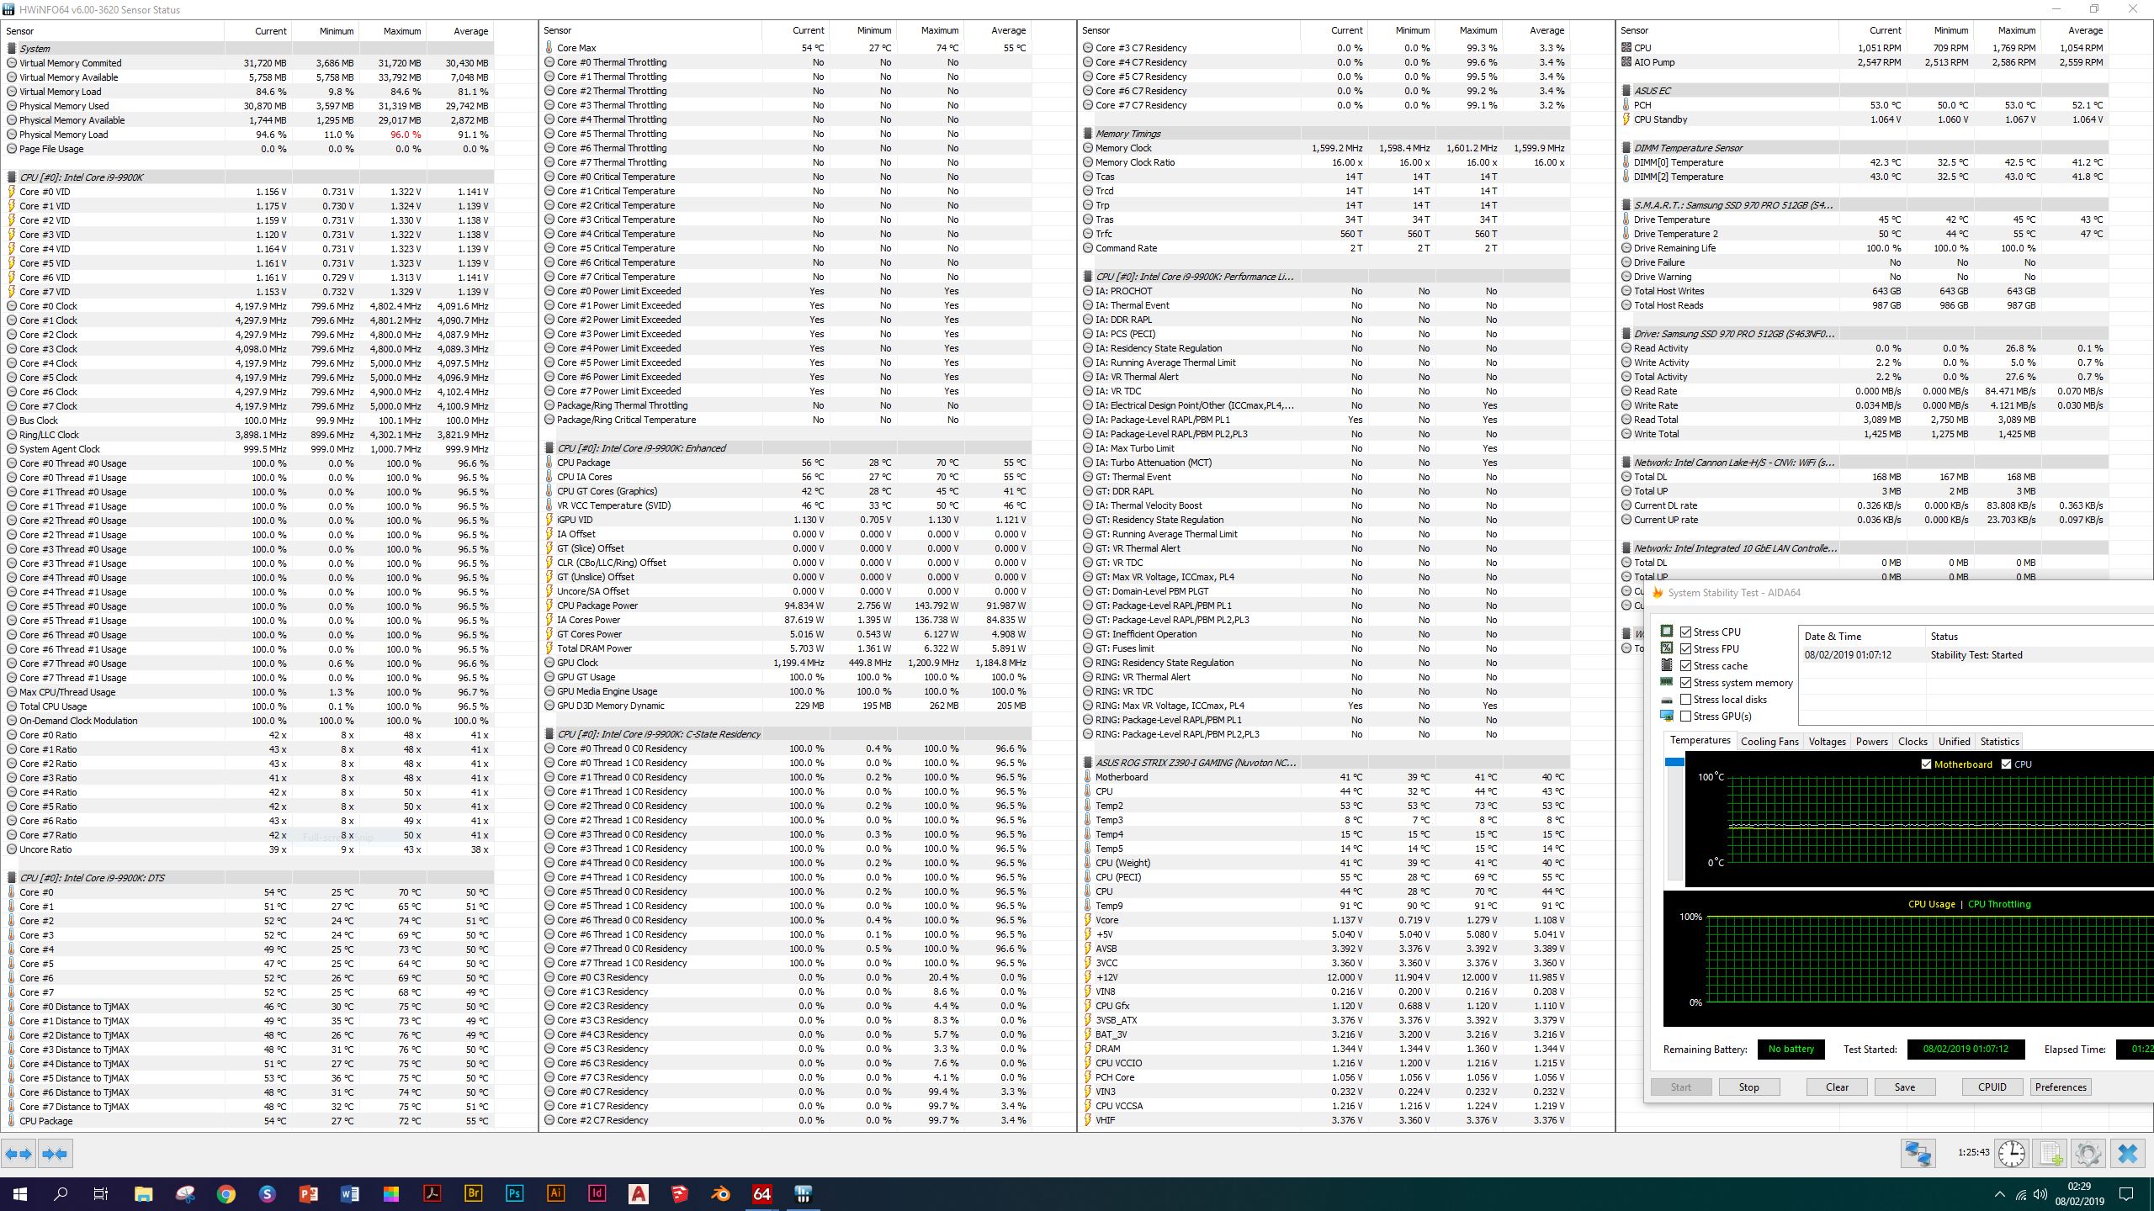The height and width of the screenshot is (1211, 2154).
Task: Open Photoshop from the taskbar
Action: pyautogui.click(x=514, y=1193)
